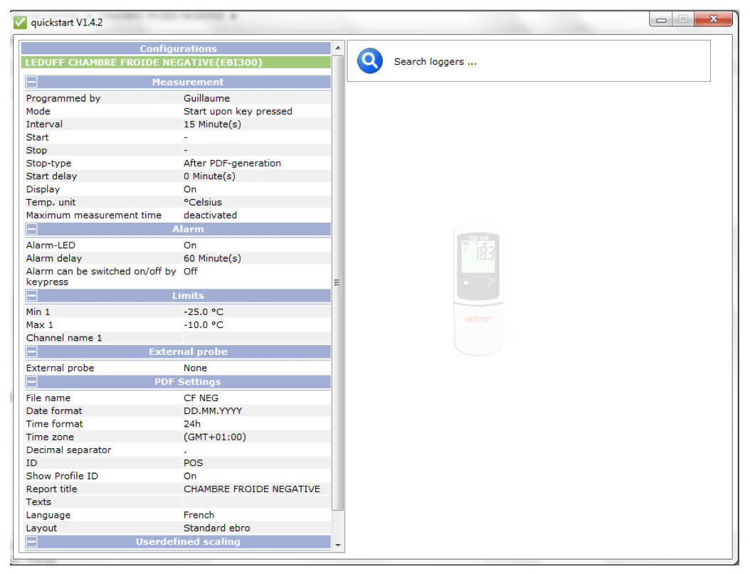Image resolution: width=750 pixels, height=574 pixels.
Task: Collapse the Measurement section
Action: [32, 83]
